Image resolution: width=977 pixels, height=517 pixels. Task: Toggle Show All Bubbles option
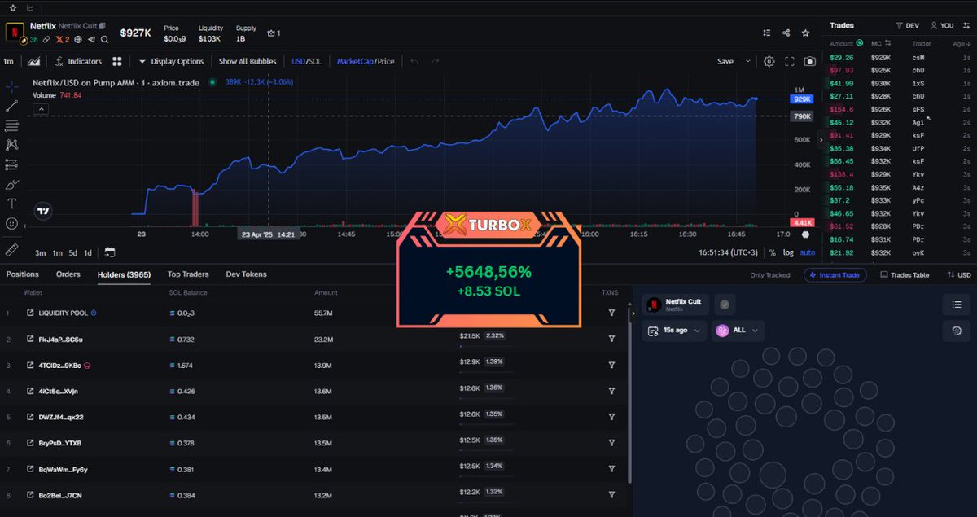pyautogui.click(x=248, y=61)
